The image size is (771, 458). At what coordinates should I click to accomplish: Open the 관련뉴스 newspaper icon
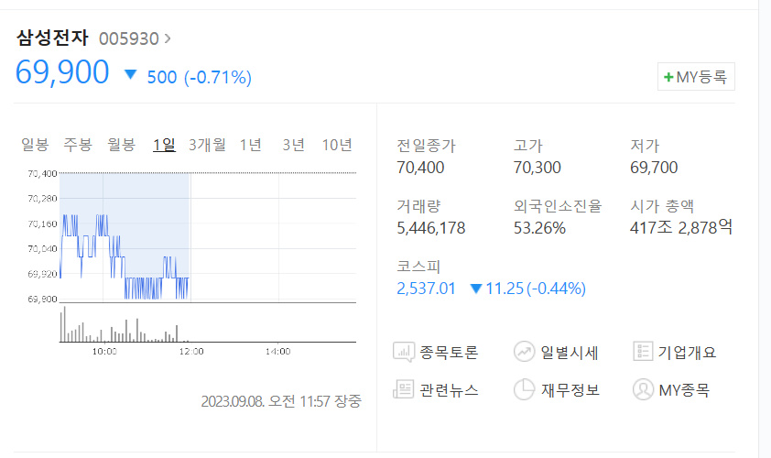403,389
